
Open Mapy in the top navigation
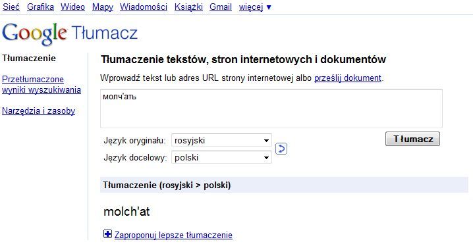[x=103, y=7]
